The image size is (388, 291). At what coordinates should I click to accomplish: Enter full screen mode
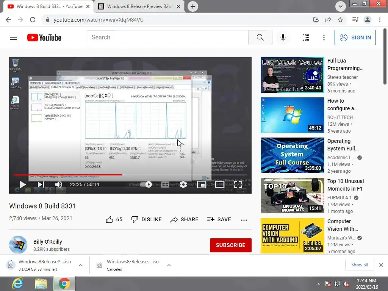tap(238, 185)
